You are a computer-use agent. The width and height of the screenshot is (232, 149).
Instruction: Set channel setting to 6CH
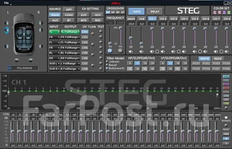(83, 20)
